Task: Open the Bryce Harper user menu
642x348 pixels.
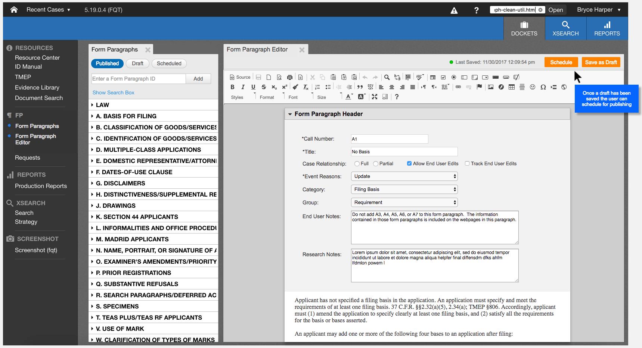Action: click(599, 10)
